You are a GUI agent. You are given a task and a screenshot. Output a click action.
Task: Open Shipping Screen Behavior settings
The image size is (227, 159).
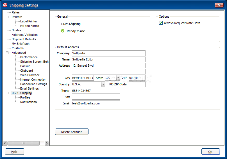tap(35, 62)
